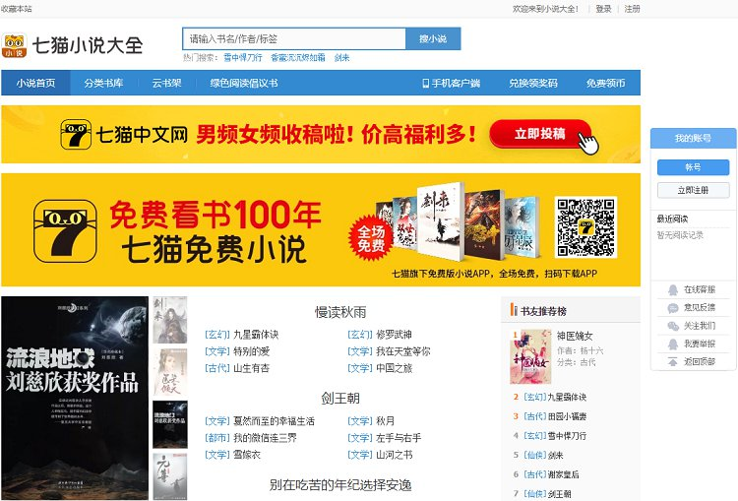Click the 七猫小说 cat logo icon
Image resolution: width=738 pixels, height=501 pixels.
[15, 45]
